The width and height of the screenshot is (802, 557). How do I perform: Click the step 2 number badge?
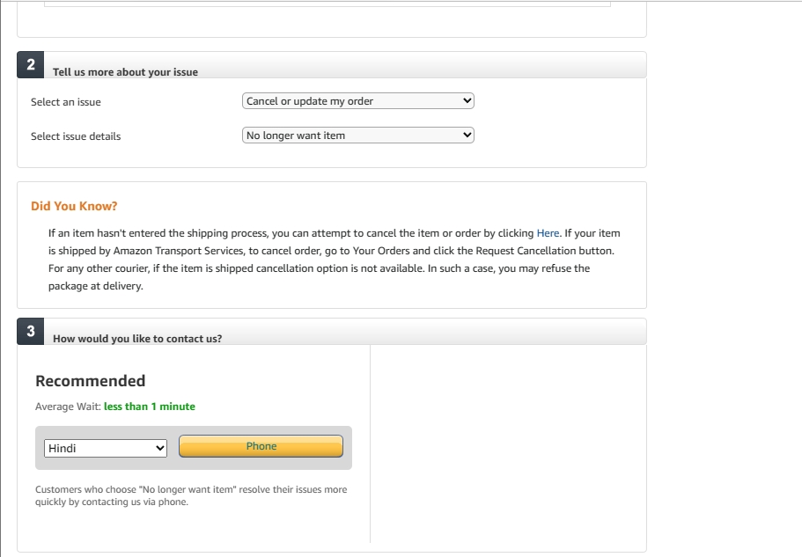point(31,65)
